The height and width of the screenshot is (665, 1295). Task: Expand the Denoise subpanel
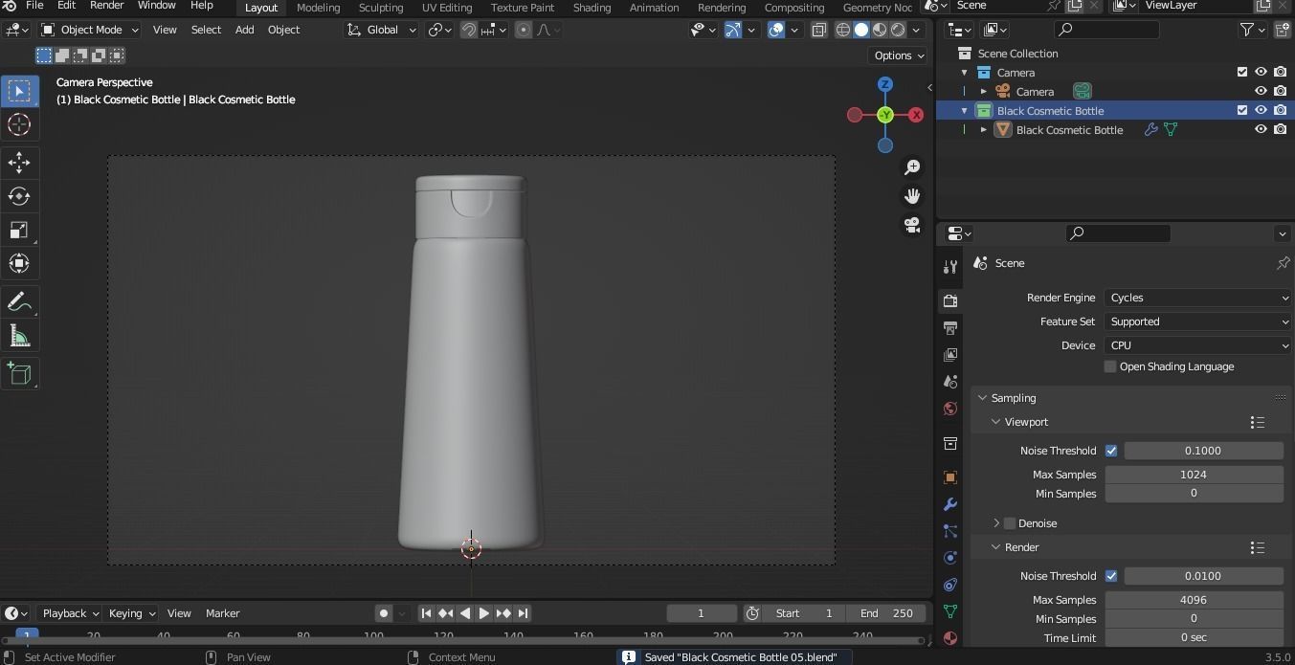[x=996, y=523]
